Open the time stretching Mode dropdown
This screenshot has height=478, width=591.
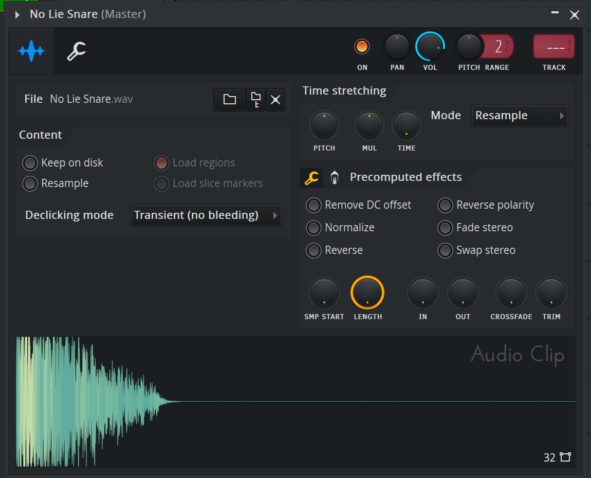[x=520, y=116]
